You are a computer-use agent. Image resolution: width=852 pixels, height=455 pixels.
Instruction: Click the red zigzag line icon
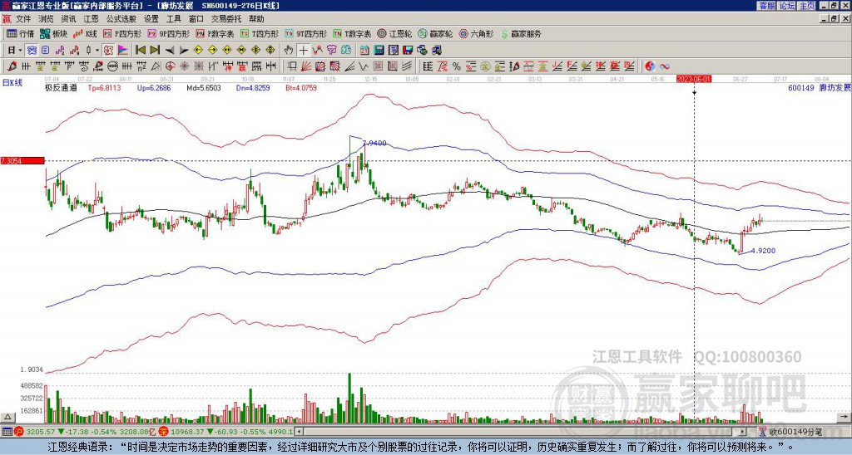317,51
